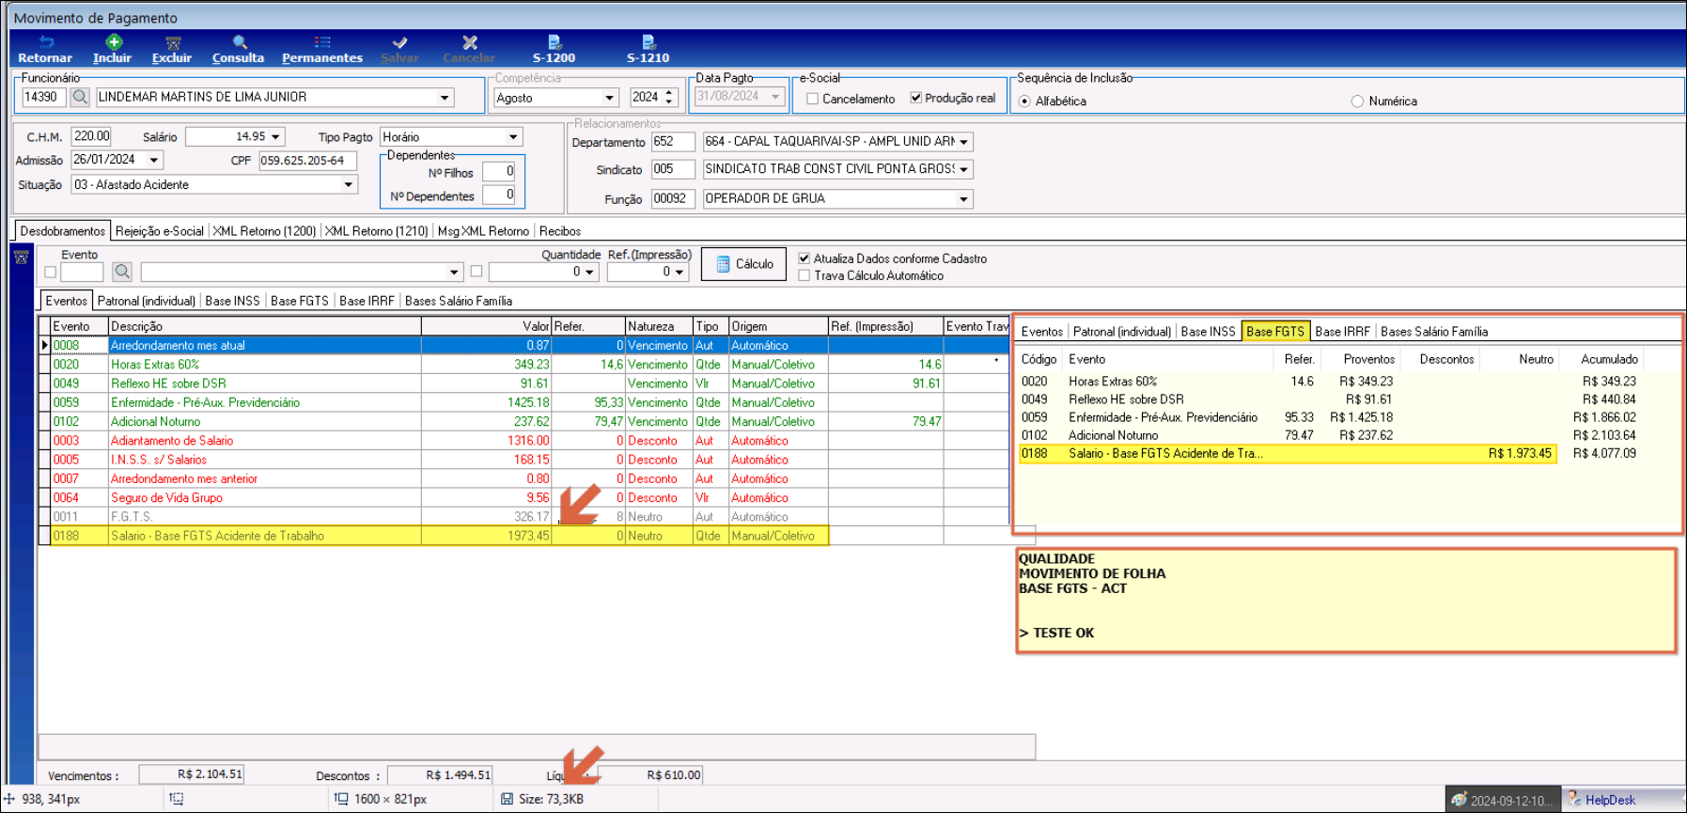Click the crosshair position icon in status bar
1687x813 pixels.
tap(9, 799)
